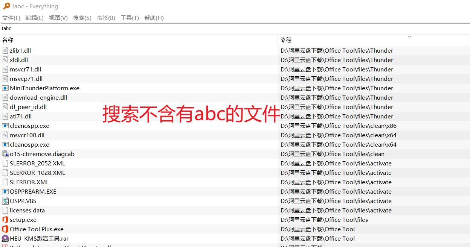Focus the search box containing !abc

coord(235,28)
